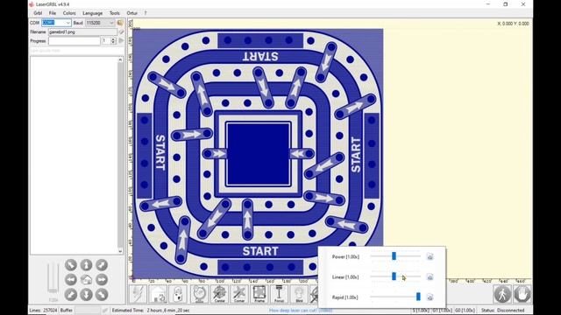Open the Language menu

92,13
